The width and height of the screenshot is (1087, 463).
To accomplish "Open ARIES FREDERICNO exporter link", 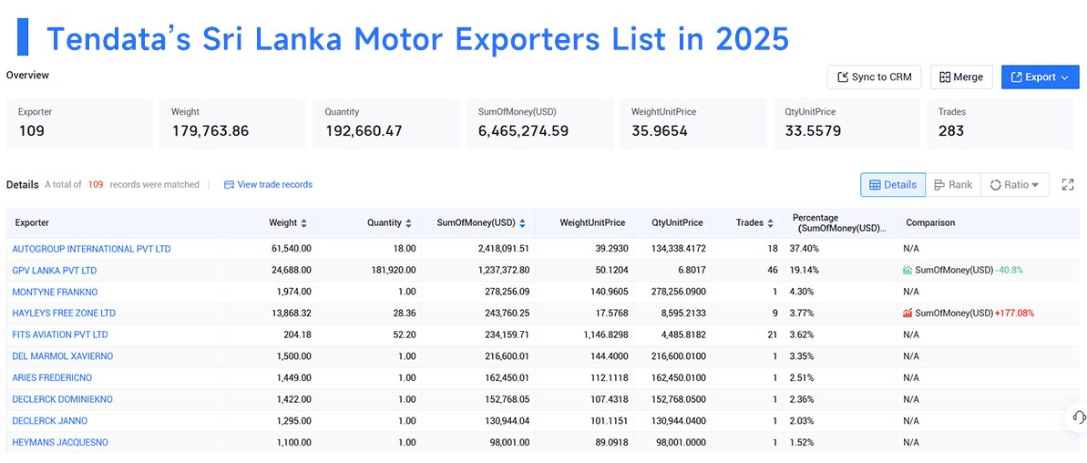I will pos(52,377).
